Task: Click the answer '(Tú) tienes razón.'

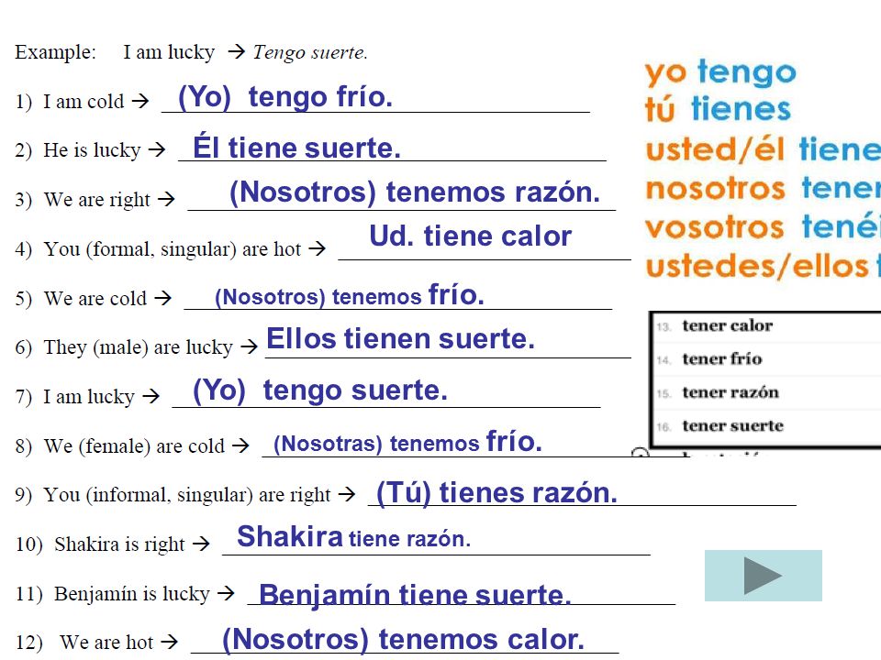Action: pos(496,493)
